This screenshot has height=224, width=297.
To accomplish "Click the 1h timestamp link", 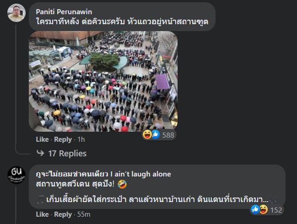I will [81, 139].
